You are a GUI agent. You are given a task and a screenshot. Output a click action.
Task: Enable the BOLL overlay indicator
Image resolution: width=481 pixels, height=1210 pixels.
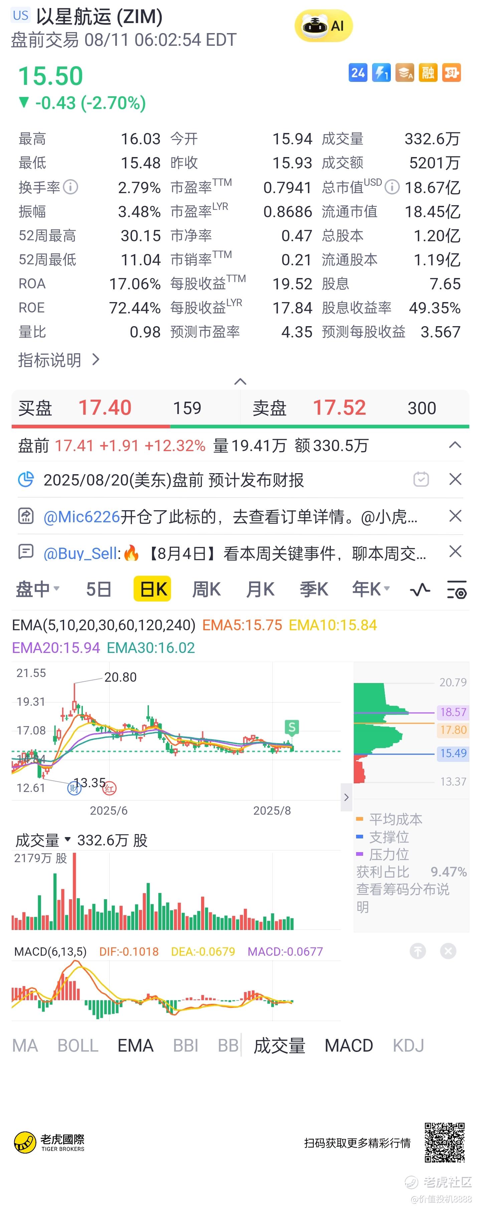[78, 1045]
